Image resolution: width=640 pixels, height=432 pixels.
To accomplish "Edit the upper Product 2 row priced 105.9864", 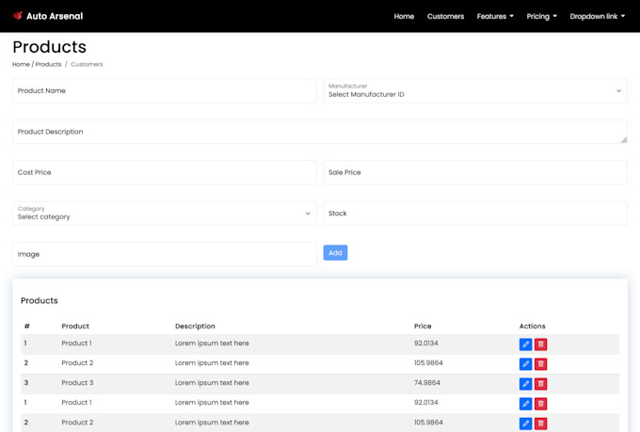I will point(525,364).
